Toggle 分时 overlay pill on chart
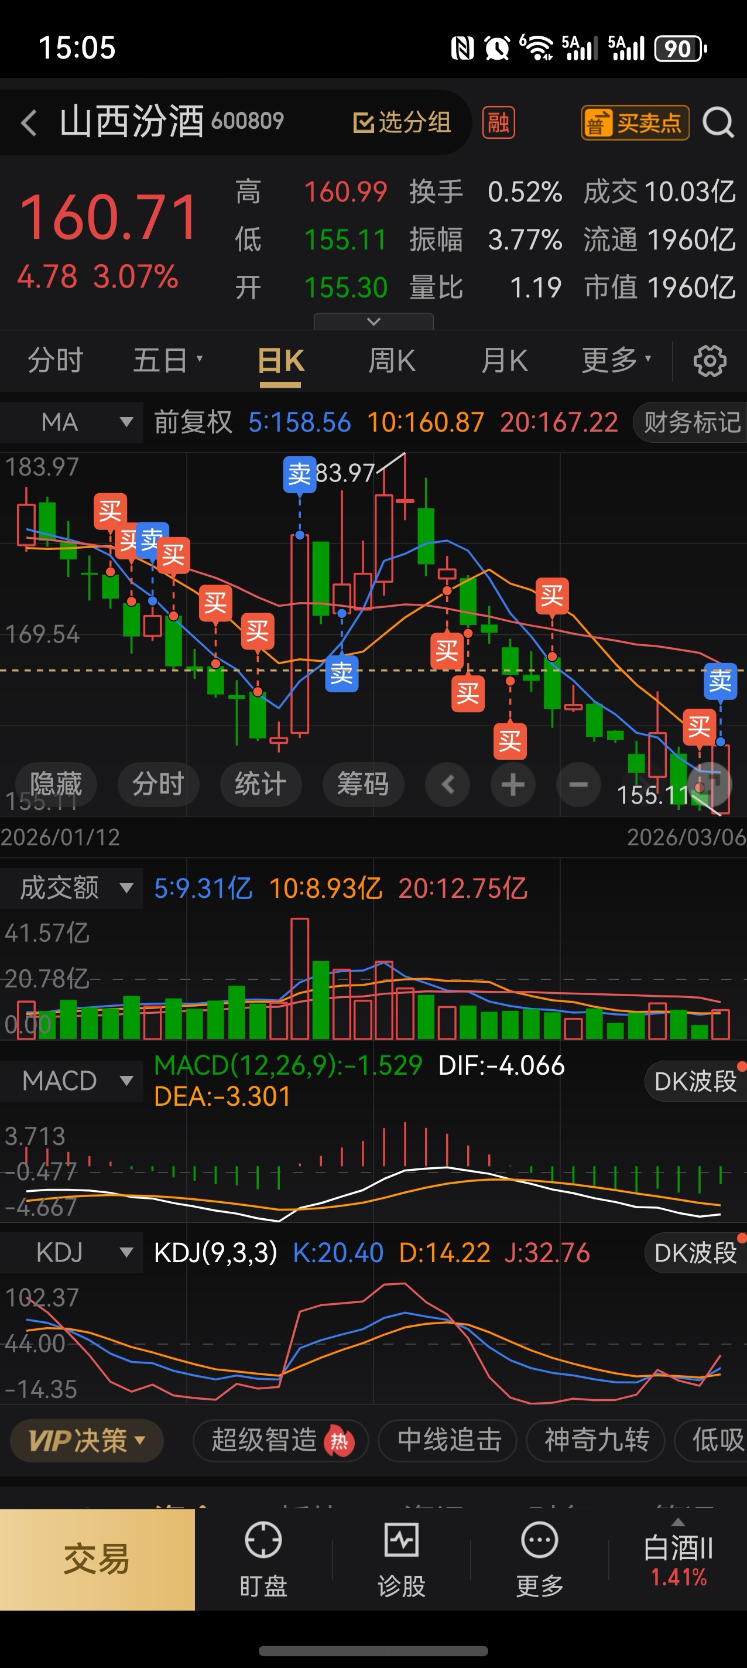 tap(158, 784)
